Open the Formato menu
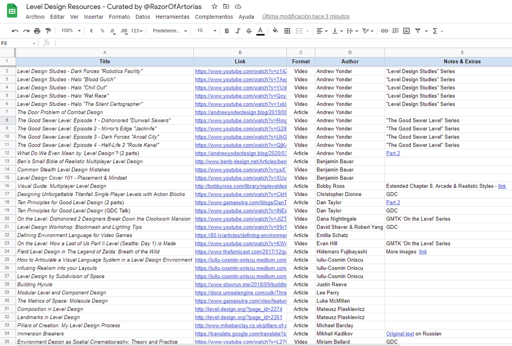Viewport: 512px width, 346px height. pos(119,17)
